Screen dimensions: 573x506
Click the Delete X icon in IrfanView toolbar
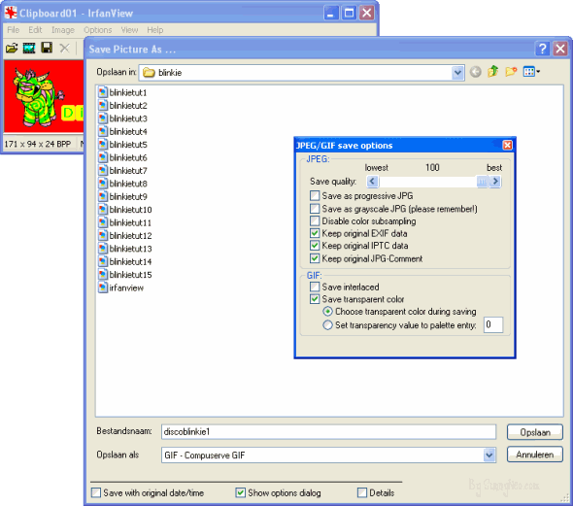coord(64,48)
